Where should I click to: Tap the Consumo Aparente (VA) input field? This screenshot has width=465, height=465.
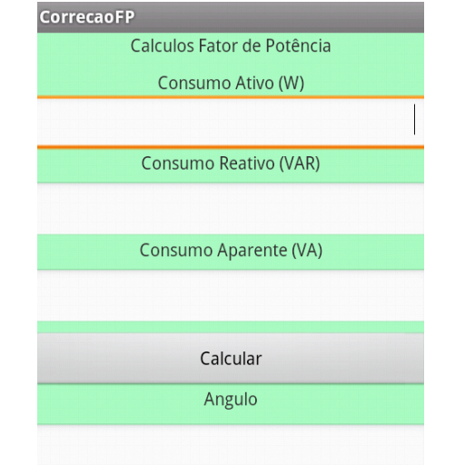coord(231,295)
